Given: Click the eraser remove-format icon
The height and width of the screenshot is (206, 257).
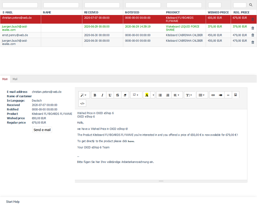Looking at the screenshot, I should pyautogui.click(x=125, y=95).
